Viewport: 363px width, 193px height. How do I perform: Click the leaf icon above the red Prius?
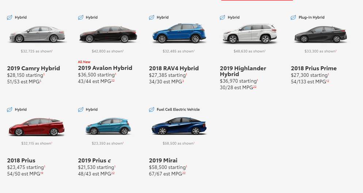[9, 110]
